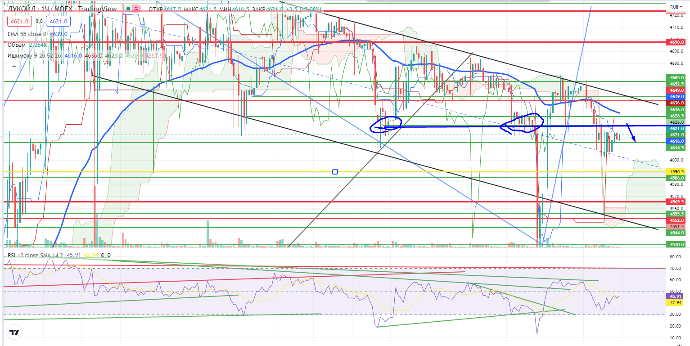Click the green market status dot
Image resolution: width=690 pixels, height=346 pixels.
click(x=129, y=9)
